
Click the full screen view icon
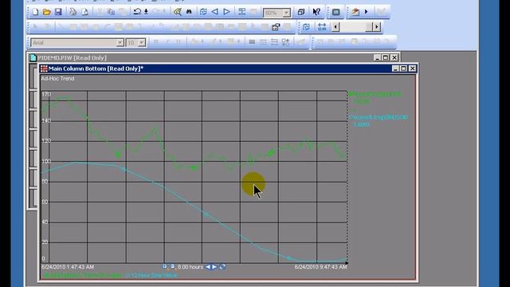(335, 12)
